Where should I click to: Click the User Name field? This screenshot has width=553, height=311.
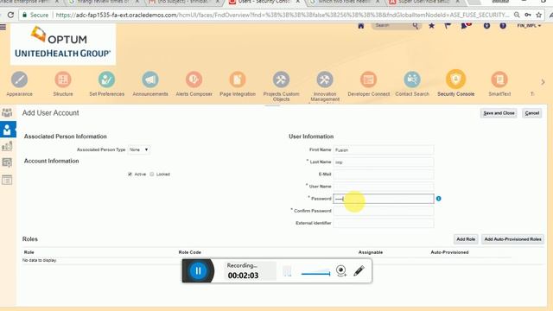tap(384, 187)
